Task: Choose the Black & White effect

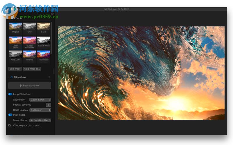Action: [43, 43]
